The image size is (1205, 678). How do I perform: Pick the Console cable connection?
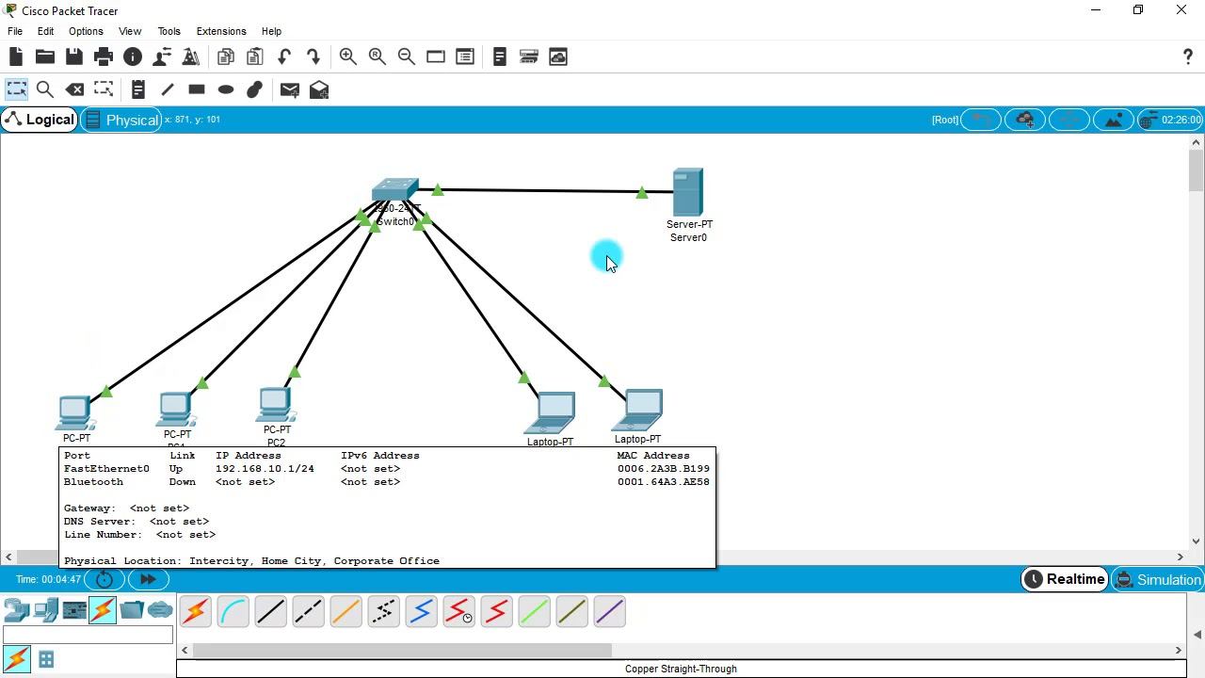point(233,612)
